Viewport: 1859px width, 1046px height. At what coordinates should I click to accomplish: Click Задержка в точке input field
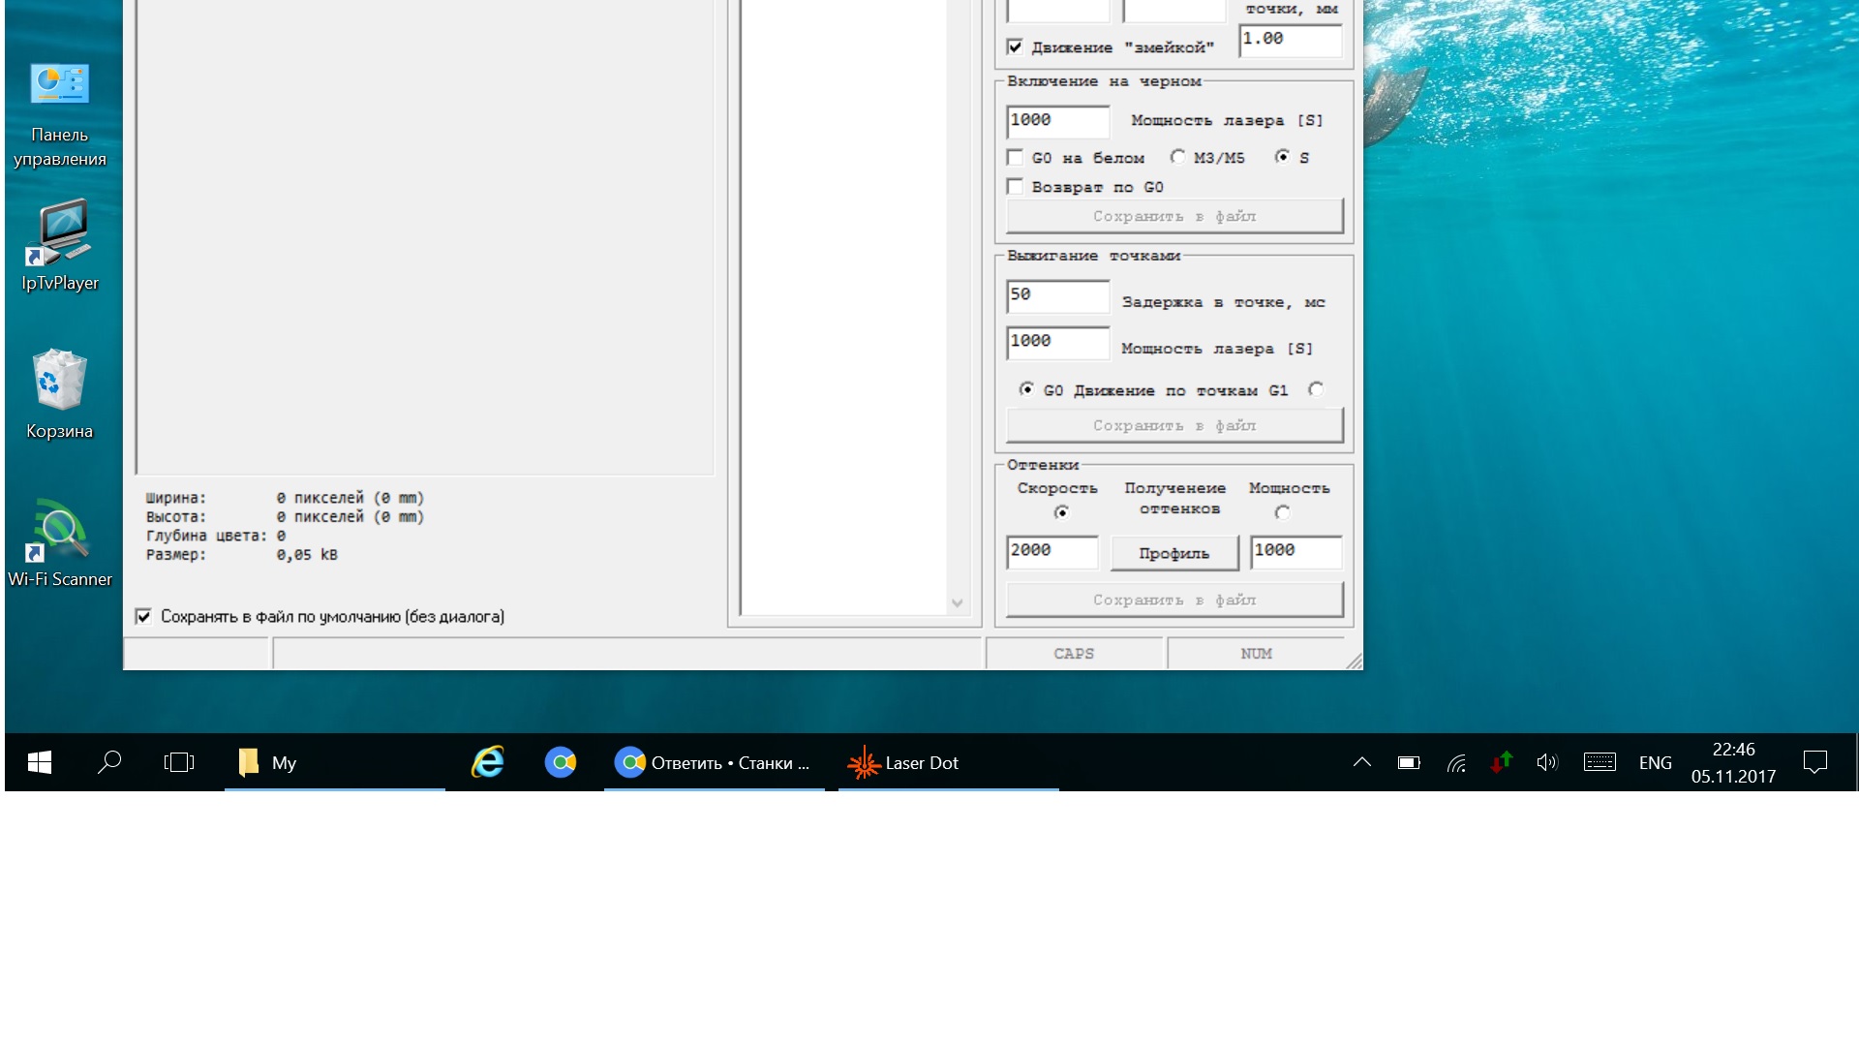[x=1057, y=296]
